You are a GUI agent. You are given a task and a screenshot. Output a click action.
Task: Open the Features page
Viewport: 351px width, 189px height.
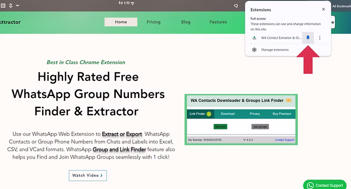pos(218,22)
